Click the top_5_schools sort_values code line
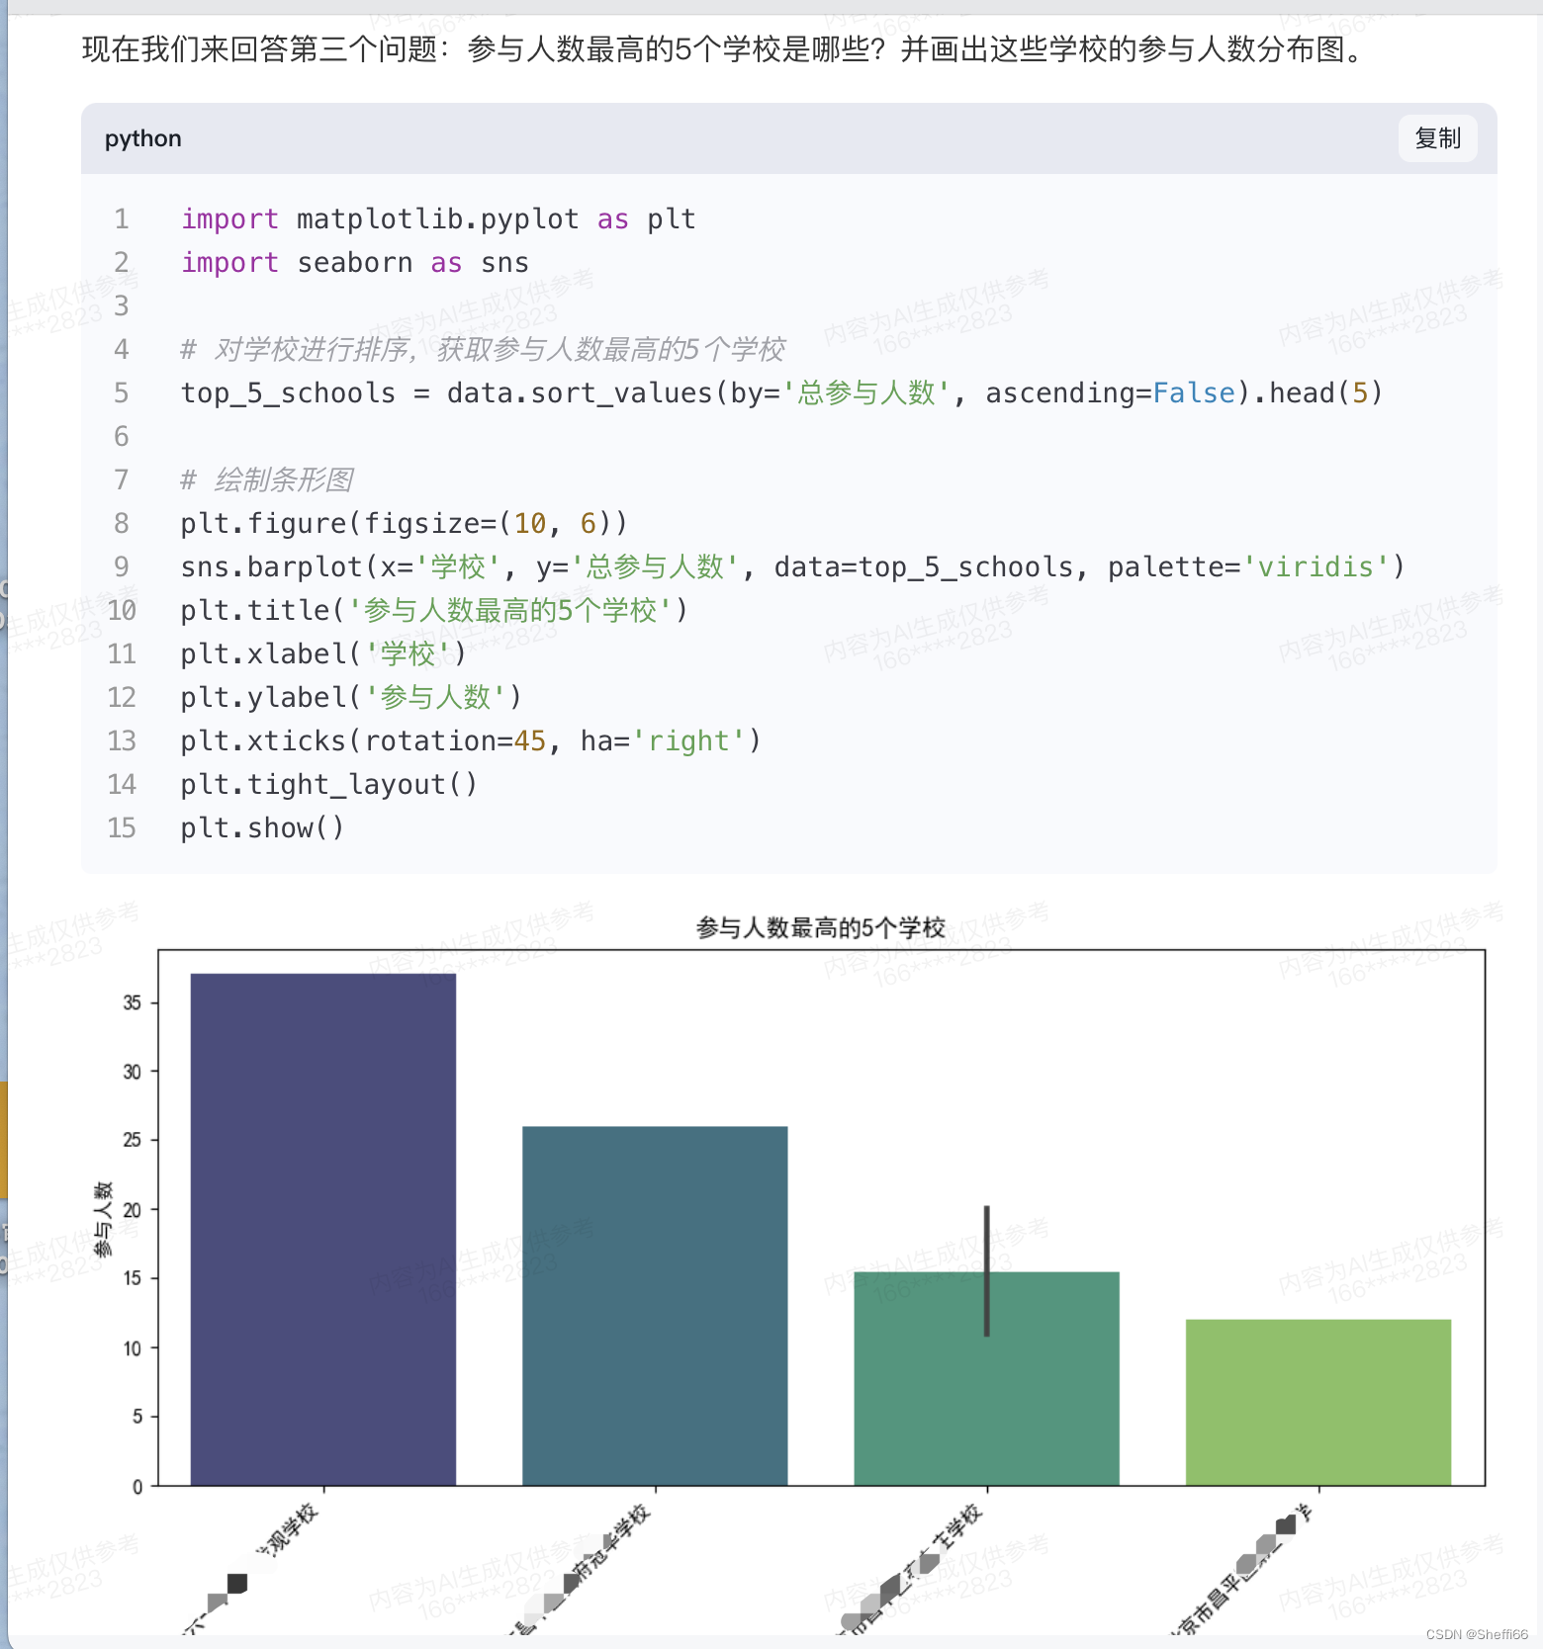 pos(781,392)
